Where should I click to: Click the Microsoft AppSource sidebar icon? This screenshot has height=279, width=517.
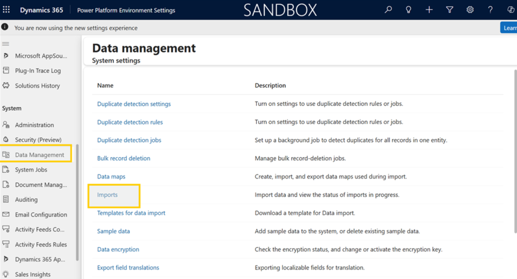pos(6,56)
